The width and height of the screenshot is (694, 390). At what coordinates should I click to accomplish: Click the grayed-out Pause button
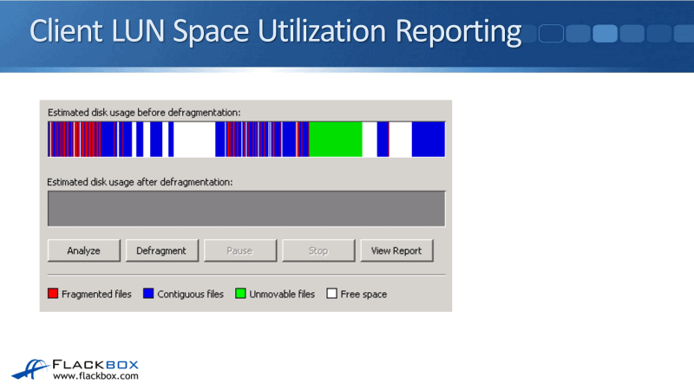point(239,250)
